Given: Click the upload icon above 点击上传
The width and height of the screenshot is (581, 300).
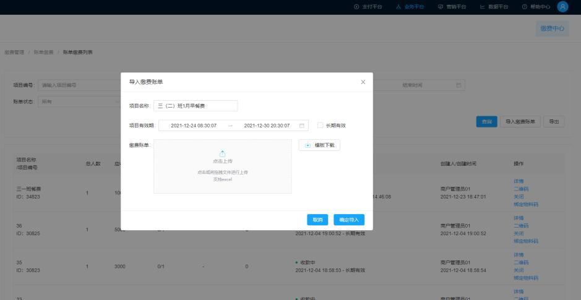Looking at the screenshot, I should (x=223, y=153).
